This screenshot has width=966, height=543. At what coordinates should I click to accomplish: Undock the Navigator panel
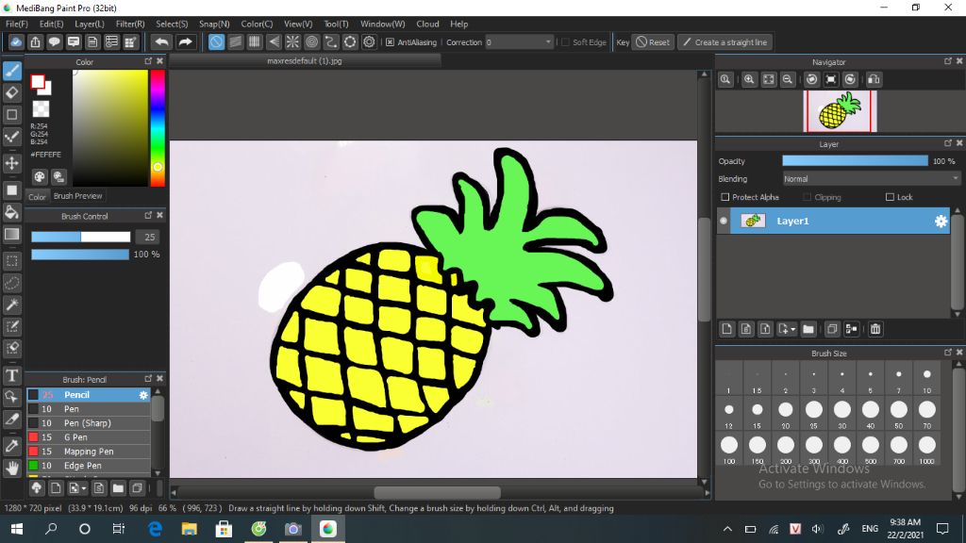tap(947, 61)
